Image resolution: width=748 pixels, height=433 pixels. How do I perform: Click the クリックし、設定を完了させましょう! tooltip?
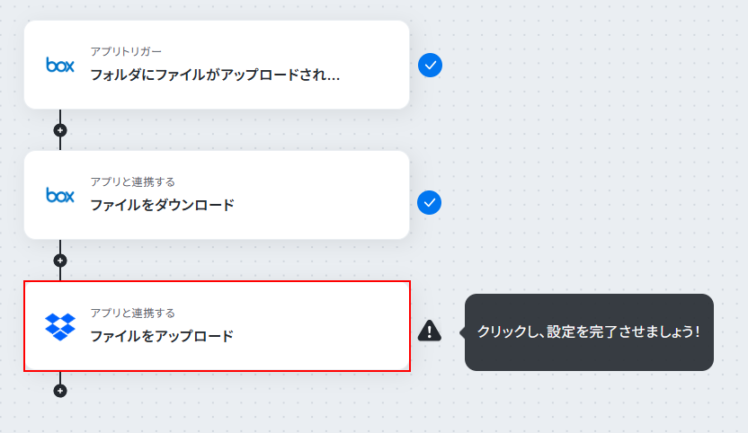pyautogui.click(x=589, y=331)
